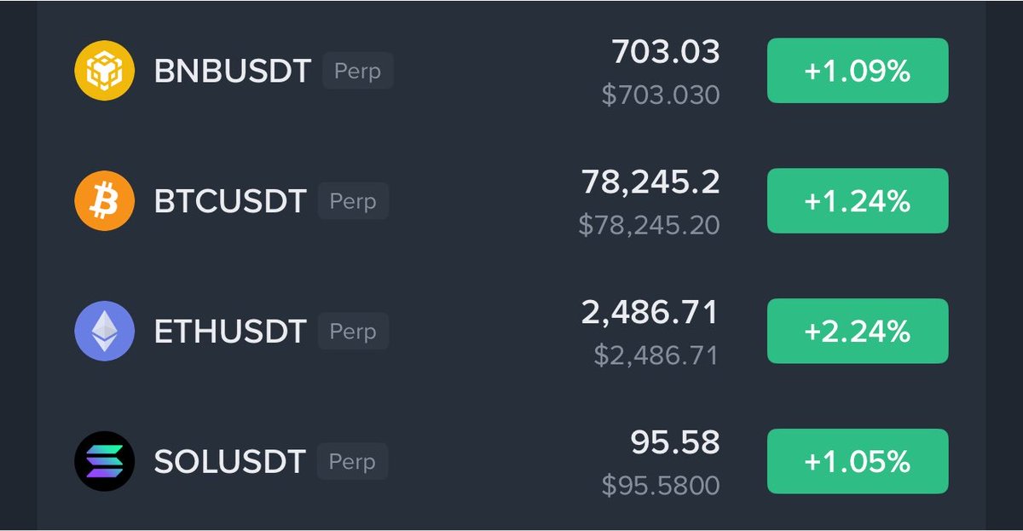Select the ETHUSDT pair name
The height and width of the screenshot is (531, 1023).
click(230, 332)
